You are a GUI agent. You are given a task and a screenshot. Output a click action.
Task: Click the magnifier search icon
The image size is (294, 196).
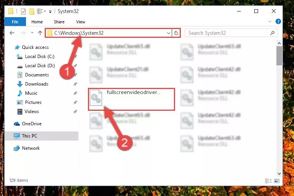(x=272, y=33)
